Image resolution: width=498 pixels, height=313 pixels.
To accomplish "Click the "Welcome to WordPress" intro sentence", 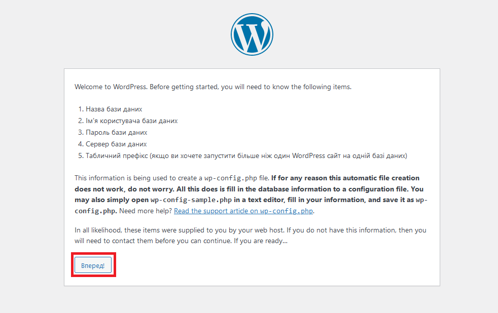I will pyautogui.click(x=111, y=87).
